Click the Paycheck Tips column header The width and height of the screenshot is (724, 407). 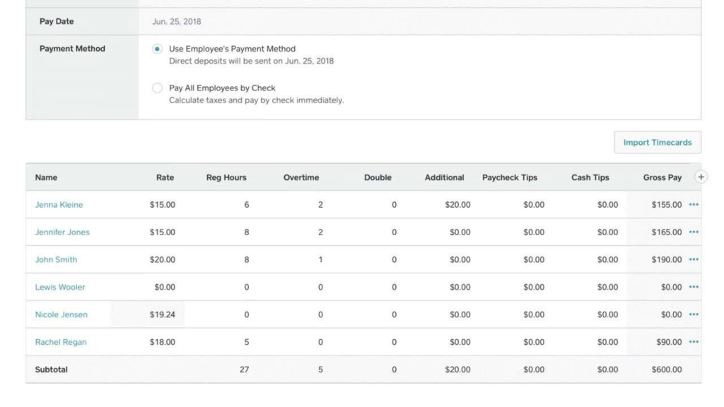coord(510,177)
